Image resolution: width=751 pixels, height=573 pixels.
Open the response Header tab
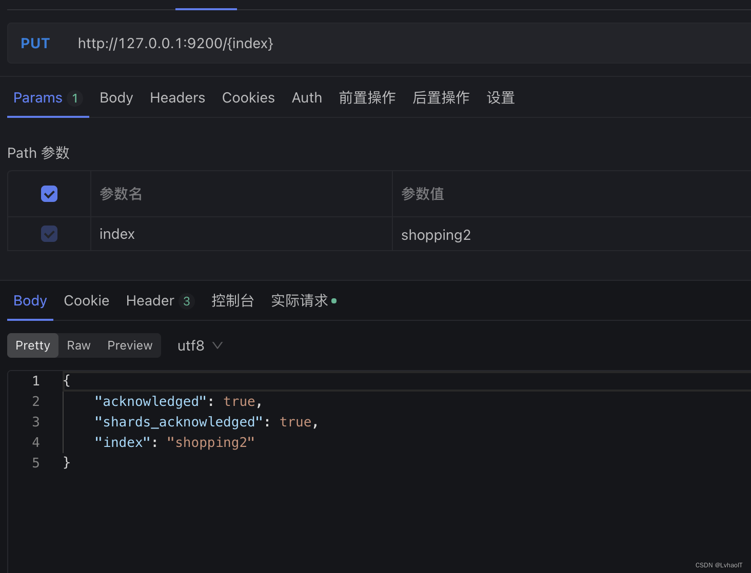point(160,300)
